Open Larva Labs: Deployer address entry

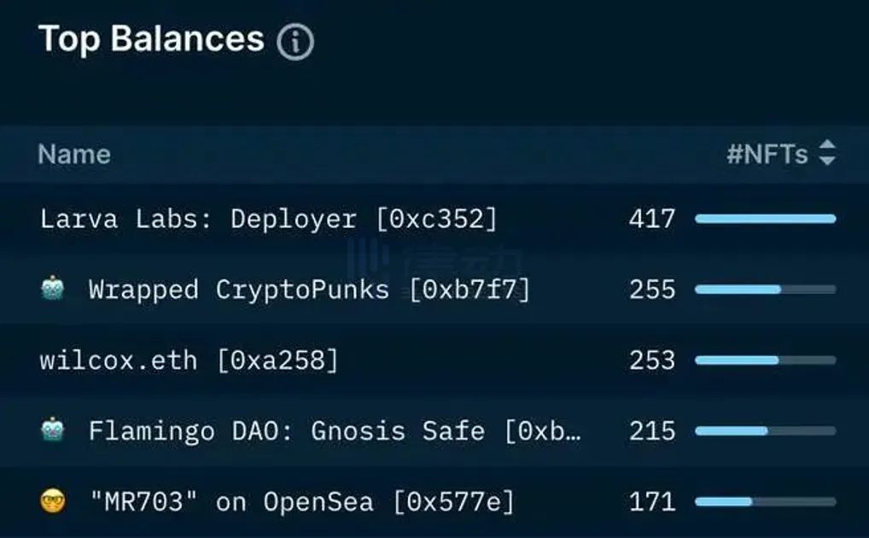coord(268,219)
